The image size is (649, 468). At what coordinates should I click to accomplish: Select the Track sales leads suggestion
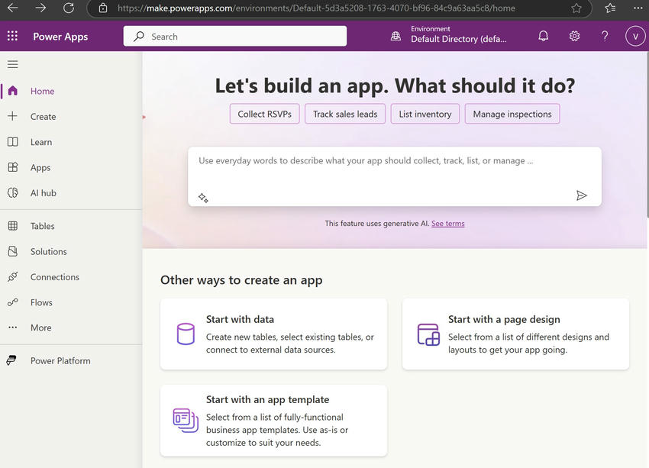coord(345,114)
